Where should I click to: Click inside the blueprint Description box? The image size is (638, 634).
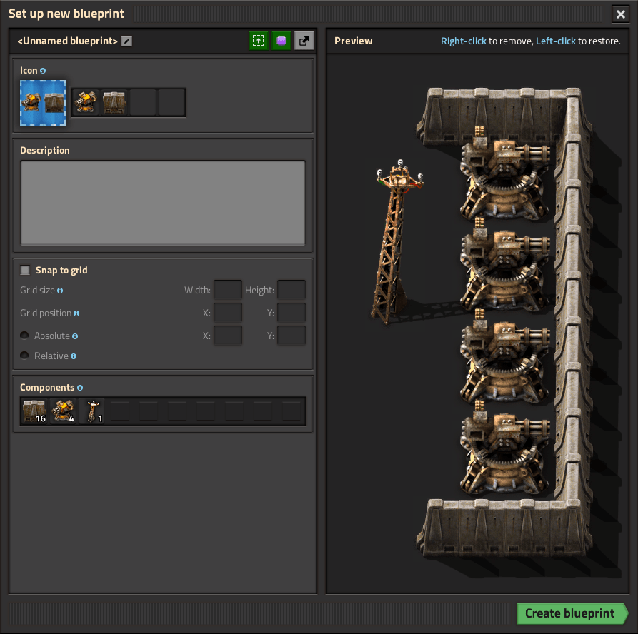163,202
